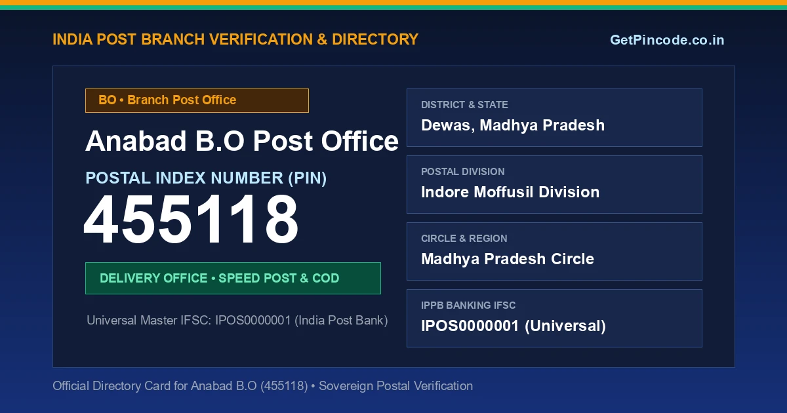Click the Madhya Pradesh Circle value

(x=508, y=259)
